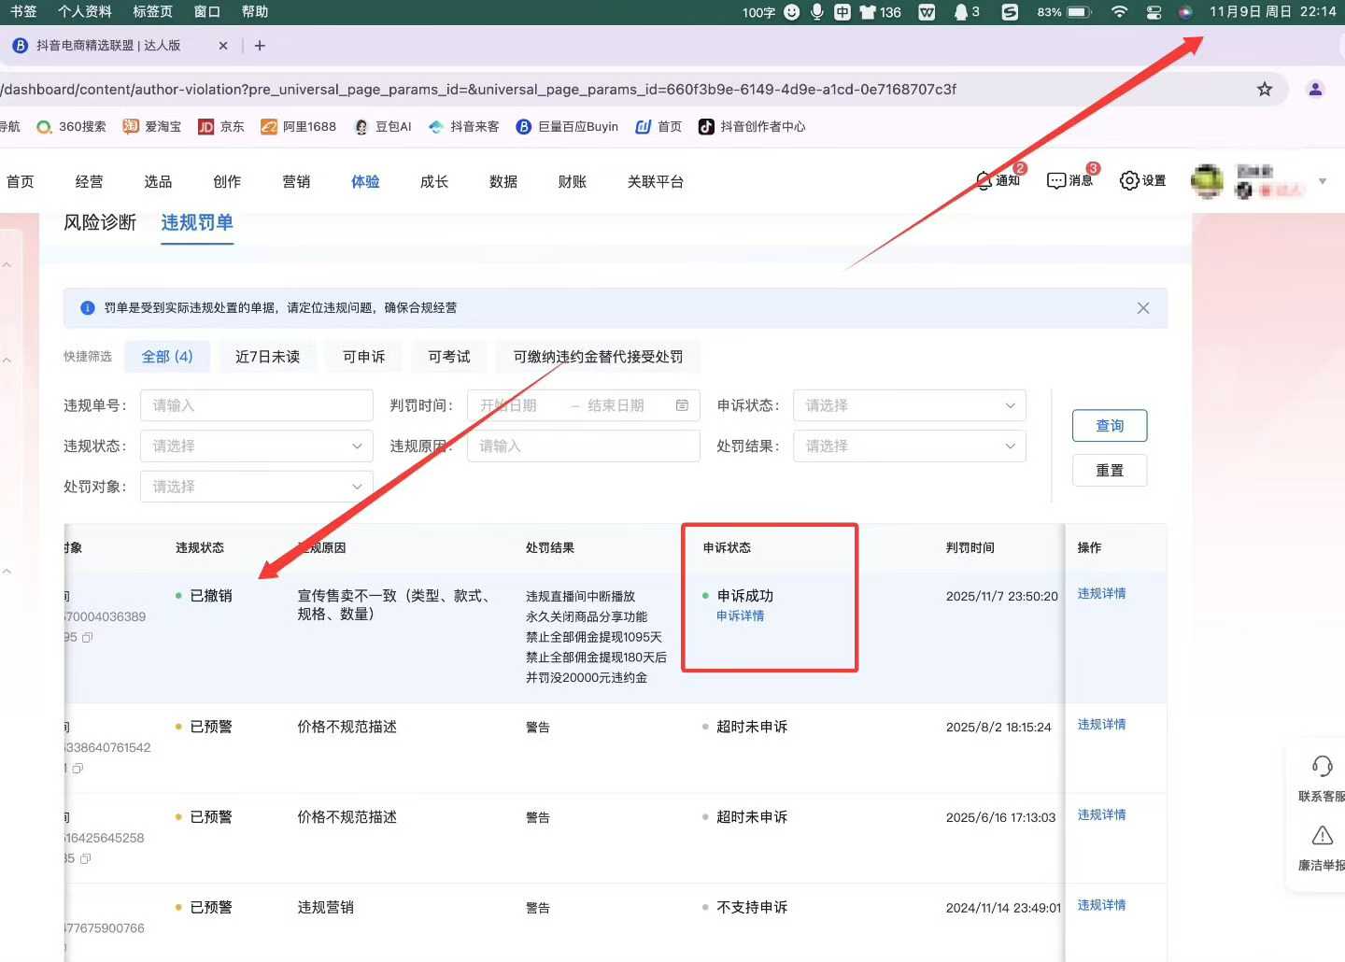Select the 可考试 quick filter
Screen dimensions: 1345x962
click(x=449, y=357)
